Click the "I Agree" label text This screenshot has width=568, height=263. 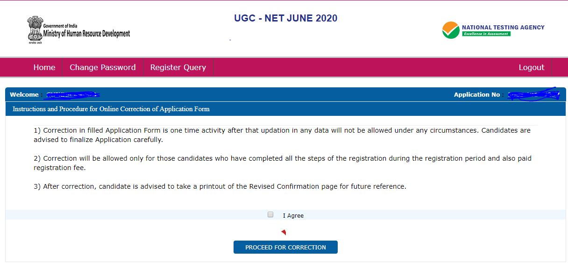293,216
